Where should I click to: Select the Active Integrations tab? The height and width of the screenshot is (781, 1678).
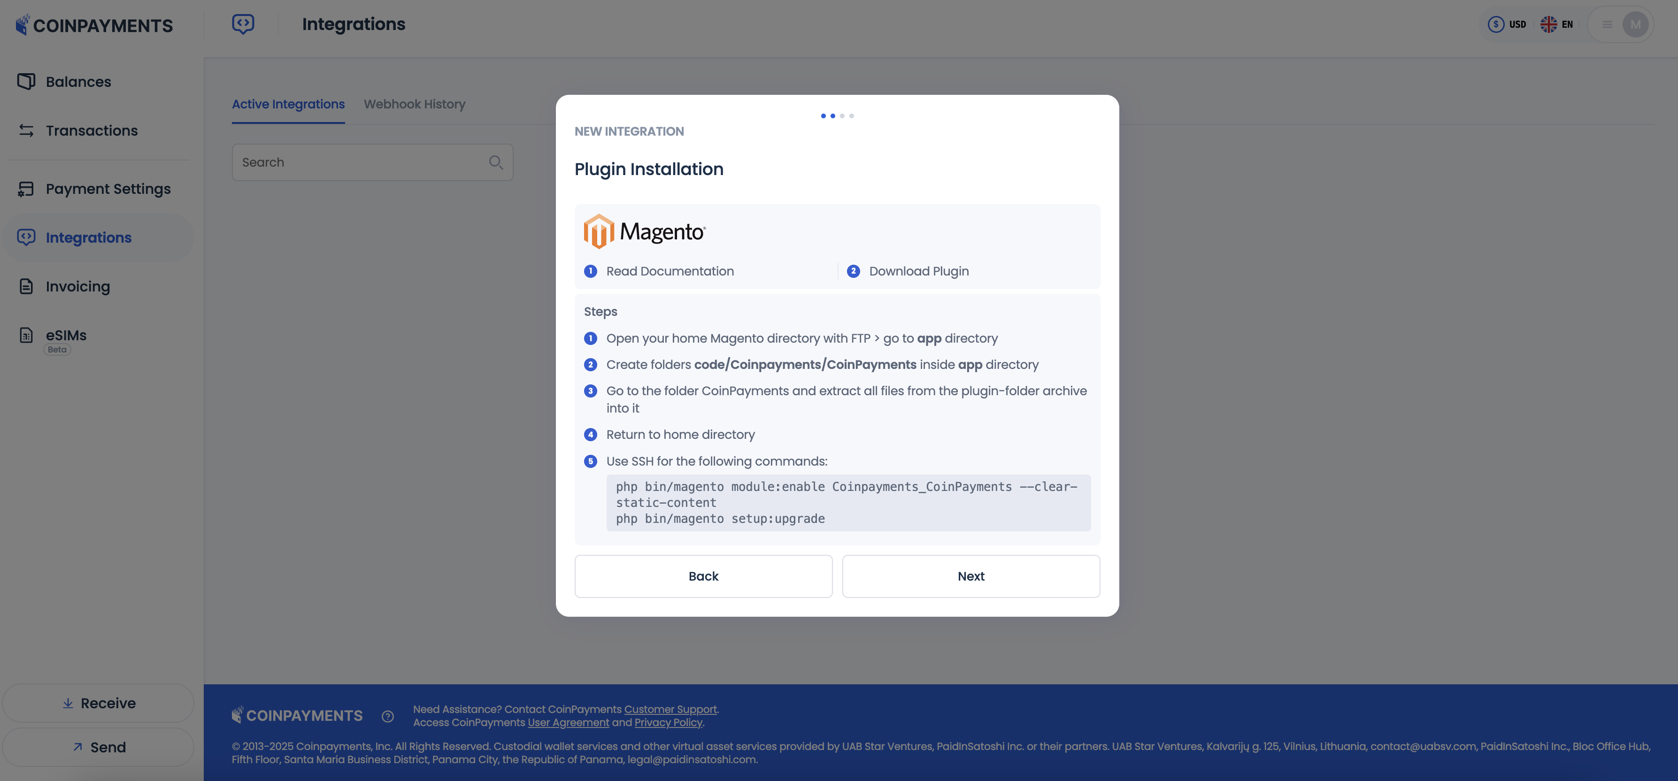click(288, 104)
